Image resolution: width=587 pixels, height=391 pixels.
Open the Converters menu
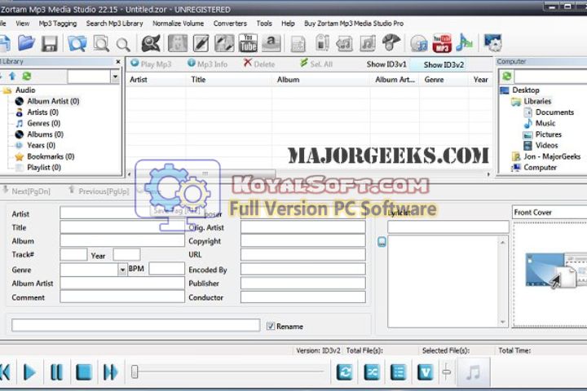coord(230,23)
